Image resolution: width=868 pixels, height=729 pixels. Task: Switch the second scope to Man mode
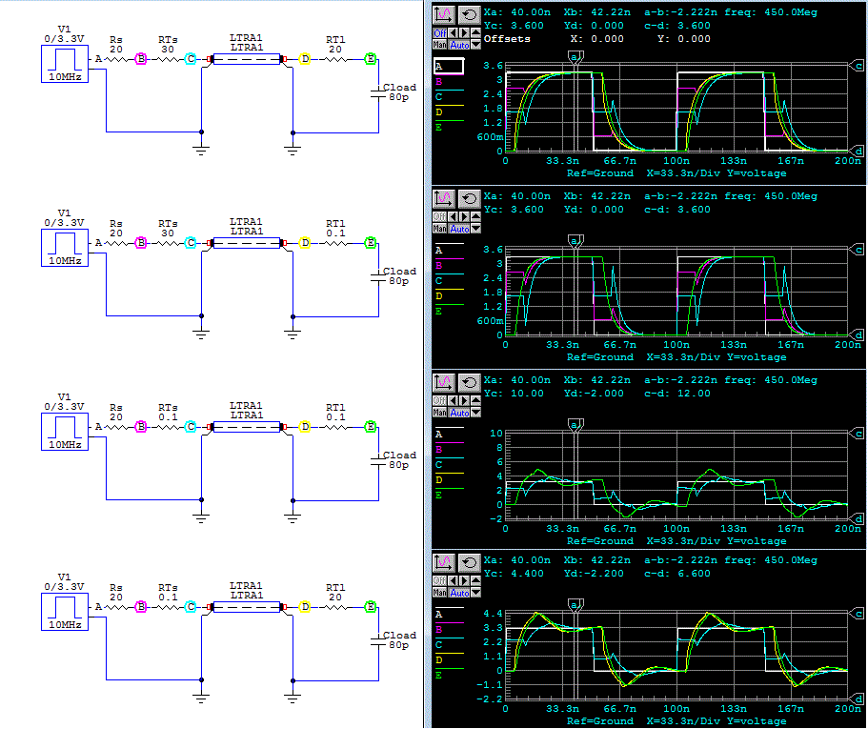pyautogui.click(x=440, y=229)
